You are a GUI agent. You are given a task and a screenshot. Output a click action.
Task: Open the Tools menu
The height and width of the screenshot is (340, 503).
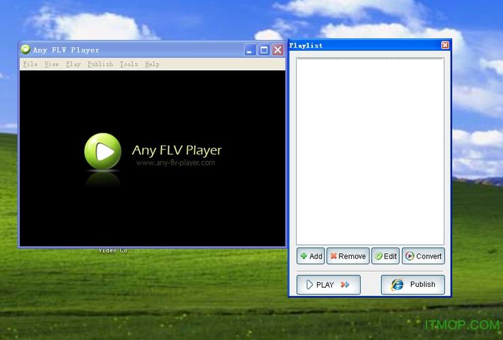pos(129,64)
